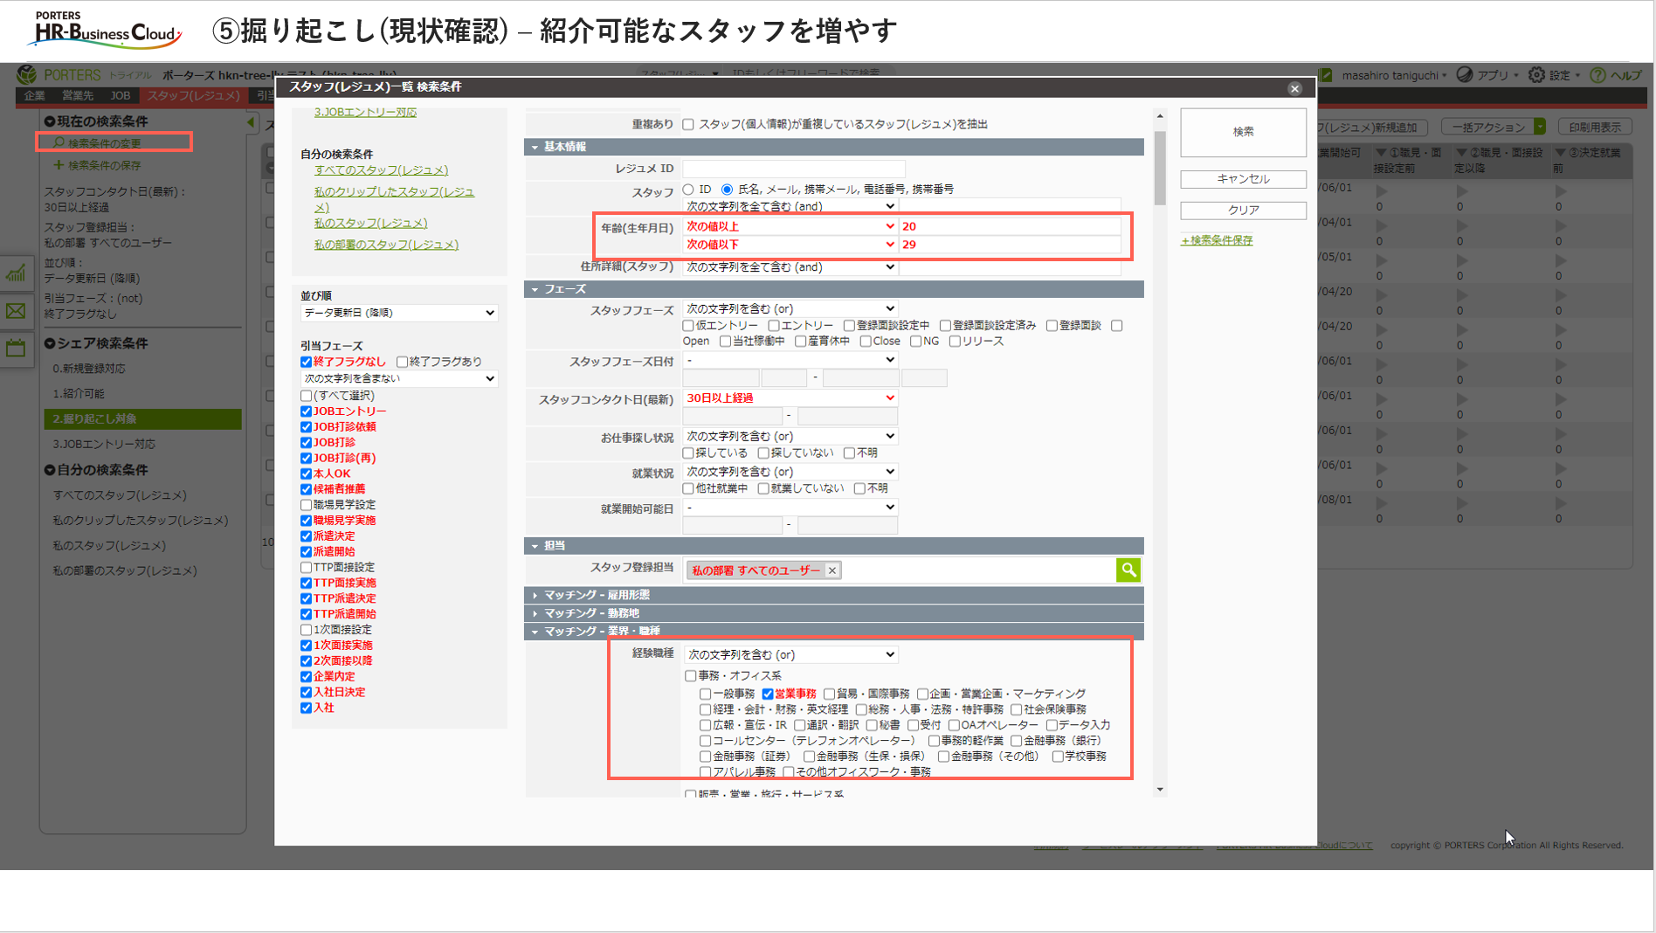This screenshot has width=1656, height=933.
Task: Click the green search magnifier icon
Action: (x=1128, y=570)
